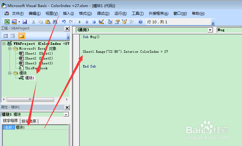Click the View Code icon in Project panel

click(6, 36)
